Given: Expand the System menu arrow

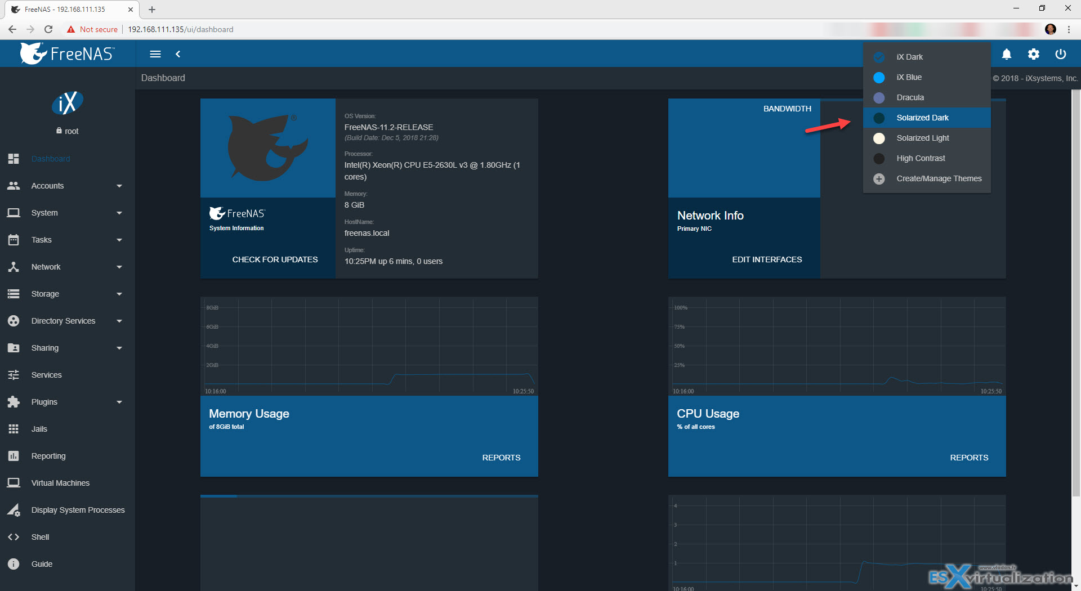Looking at the screenshot, I should 119,213.
